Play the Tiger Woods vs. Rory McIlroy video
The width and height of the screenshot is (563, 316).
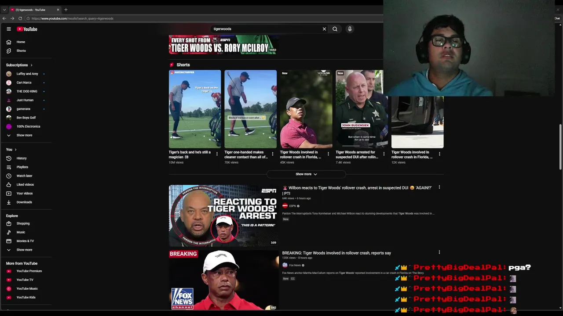(x=223, y=45)
